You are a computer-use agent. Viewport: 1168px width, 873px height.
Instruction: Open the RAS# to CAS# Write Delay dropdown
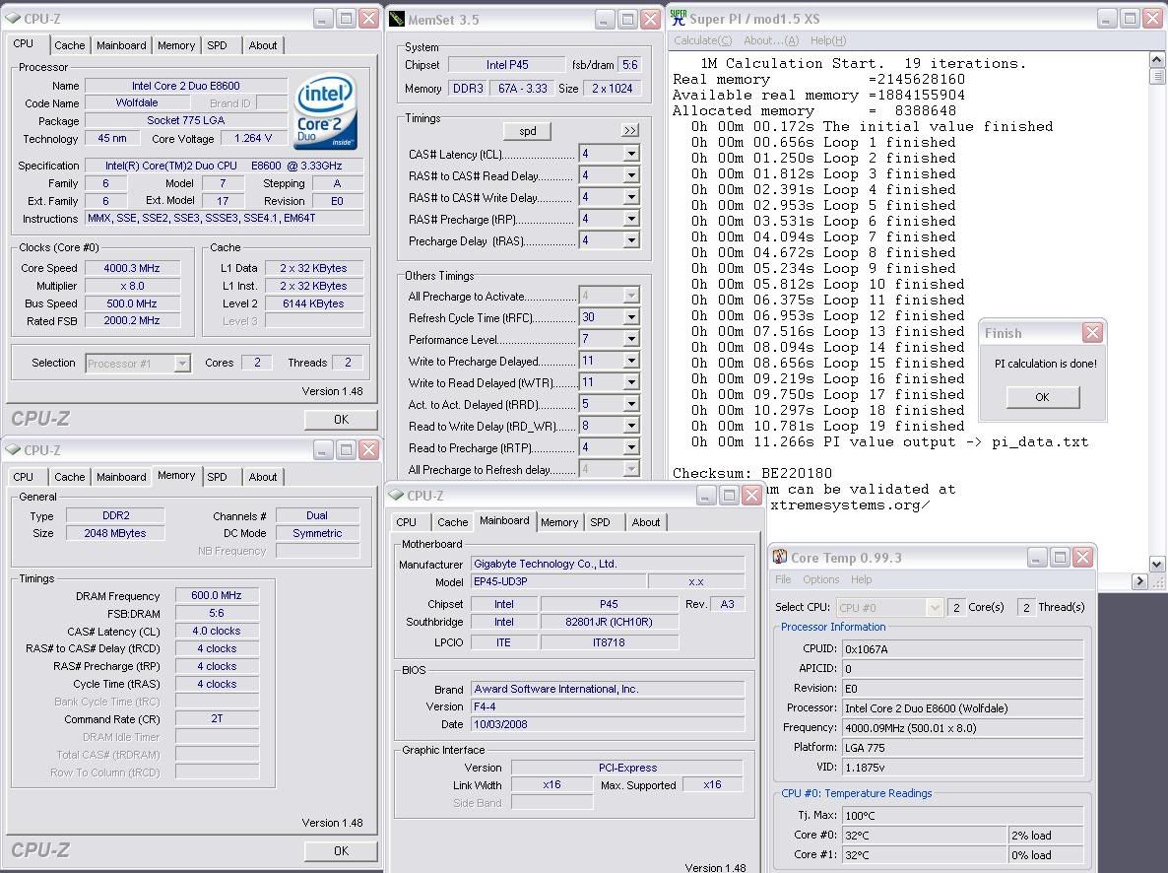pyautogui.click(x=631, y=197)
